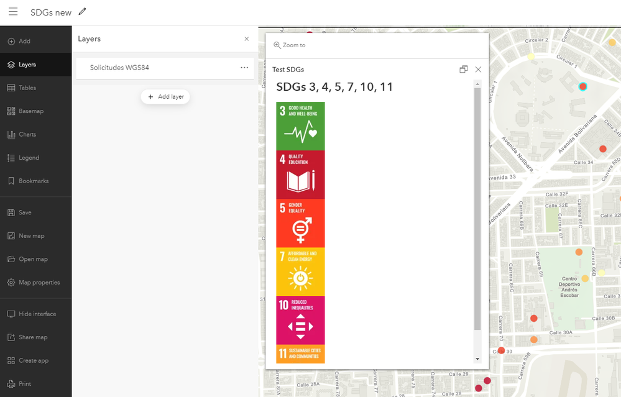This screenshot has width=621, height=397.
Task: Create a New map
Action: click(x=35, y=236)
